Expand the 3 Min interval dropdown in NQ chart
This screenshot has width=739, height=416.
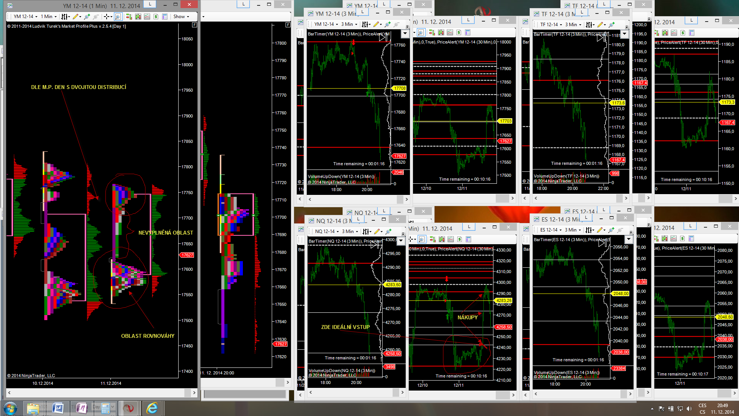(350, 231)
